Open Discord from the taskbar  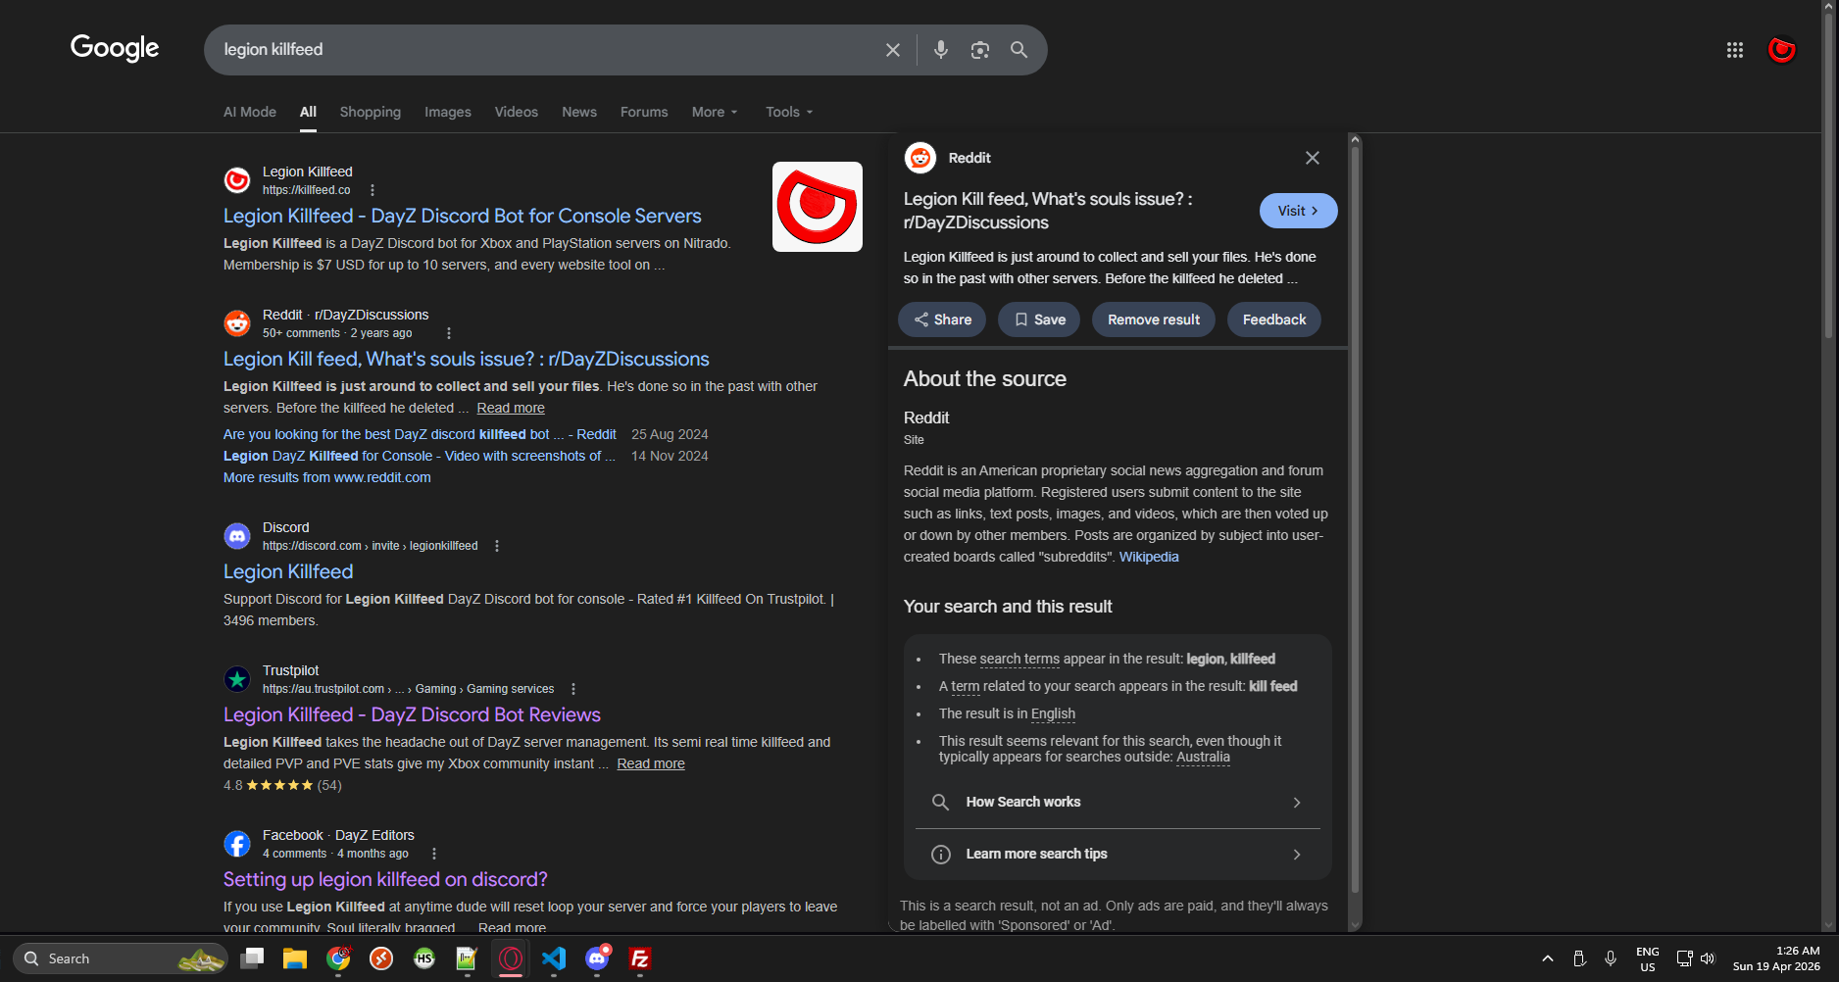[597, 958]
